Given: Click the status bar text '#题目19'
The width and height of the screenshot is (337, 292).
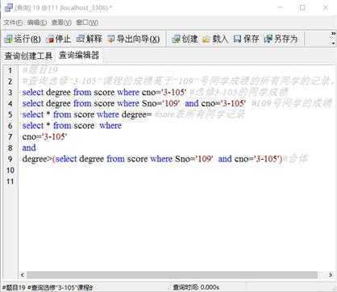Looking at the screenshot, I should tap(14, 287).
